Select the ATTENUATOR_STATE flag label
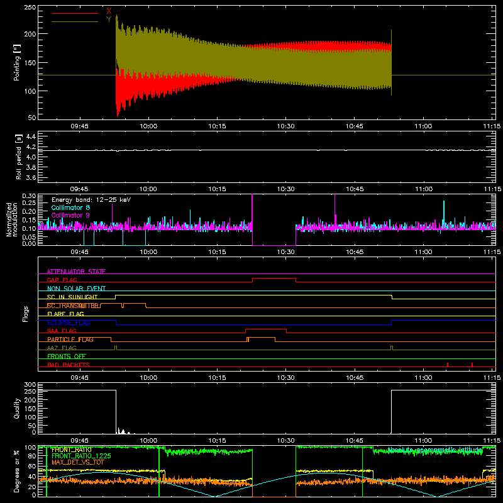This screenshot has height=503, width=503. [x=76, y=272]
